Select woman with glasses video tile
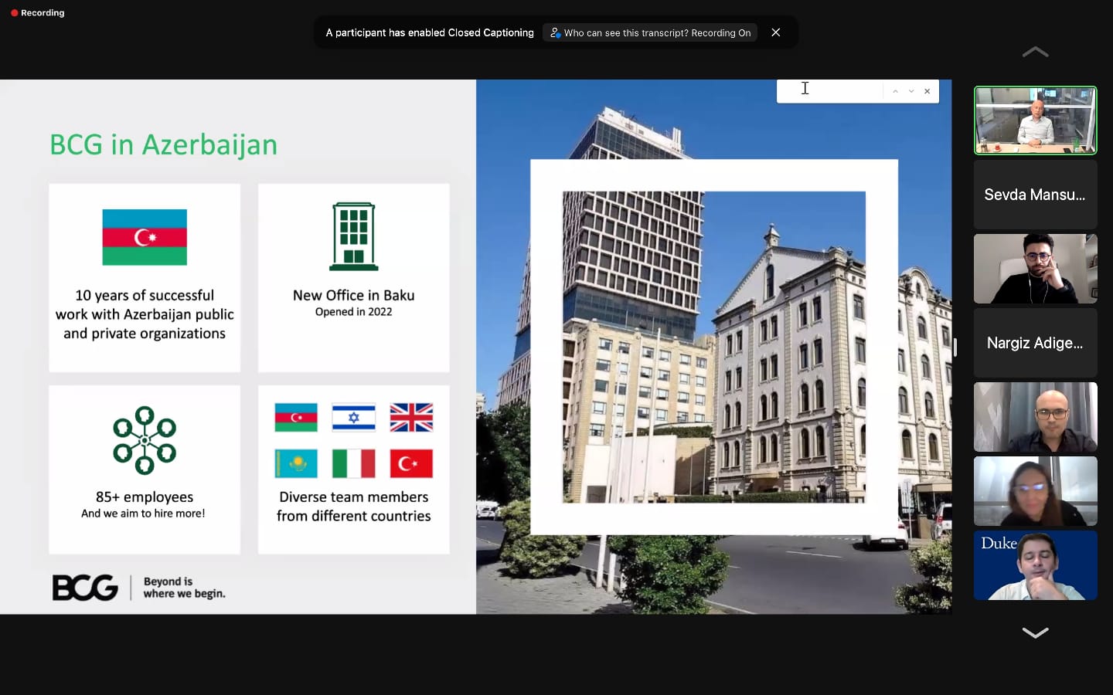Image resolution: width=1113 pixels, height=695 pixels. pos(1035,491)
